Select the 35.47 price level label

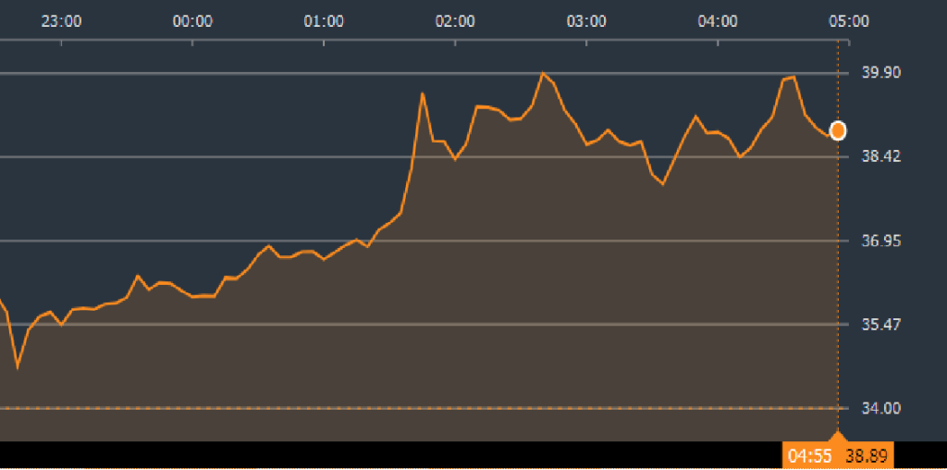(x=880, y=325)
